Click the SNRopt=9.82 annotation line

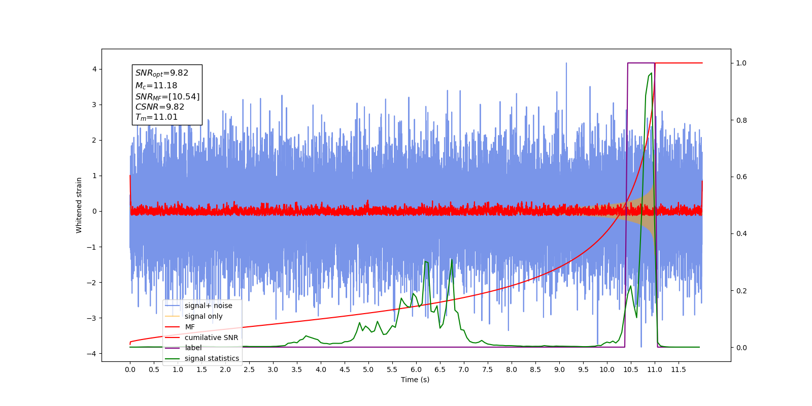point(162,73)
